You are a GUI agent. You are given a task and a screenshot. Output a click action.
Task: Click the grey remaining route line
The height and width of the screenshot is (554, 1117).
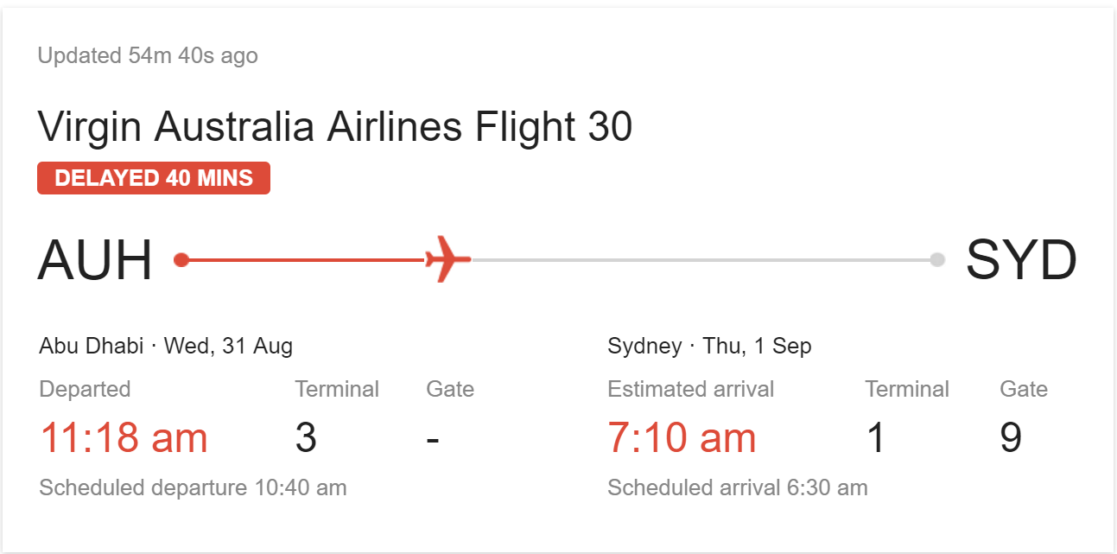pos(700,259)
